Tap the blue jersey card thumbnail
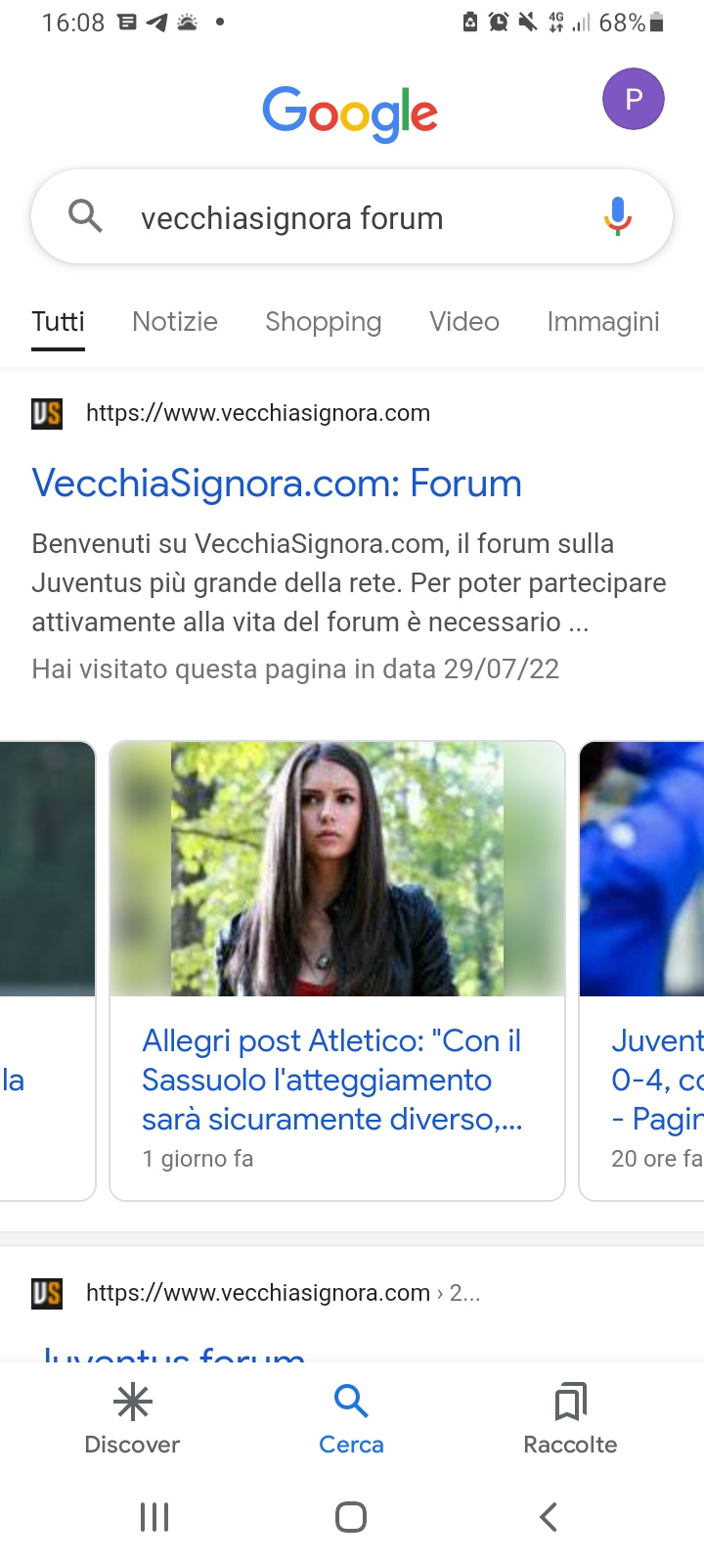This screenshot has width=704, height=1566. [642, 869]
